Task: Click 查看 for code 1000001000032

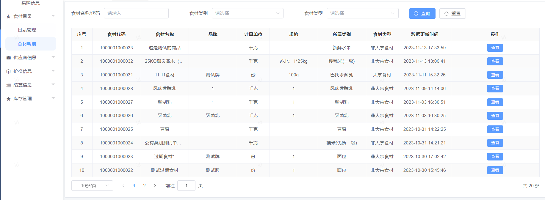Action: click(495, 62)
